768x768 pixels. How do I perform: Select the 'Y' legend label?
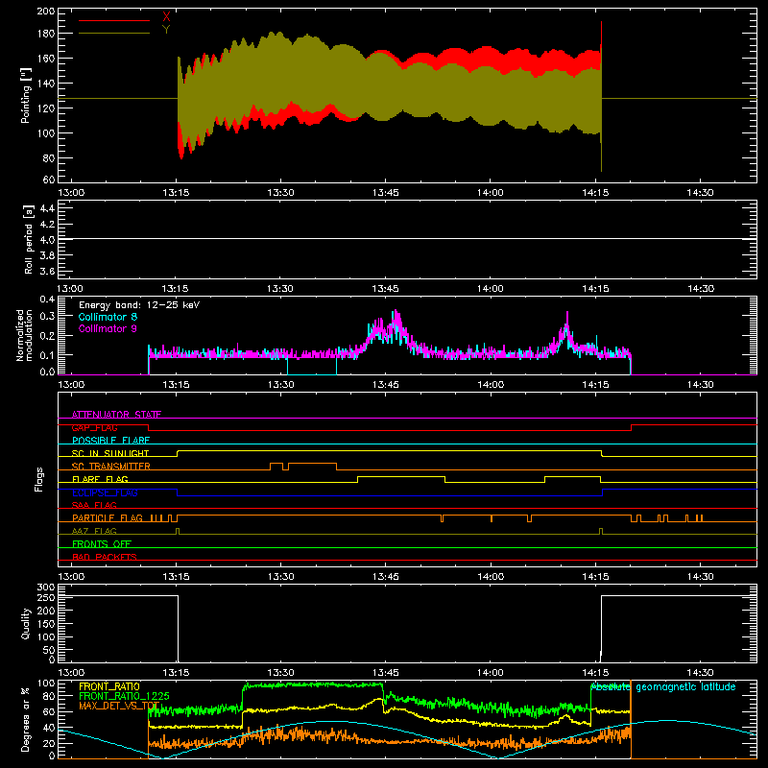coord(166,30)
